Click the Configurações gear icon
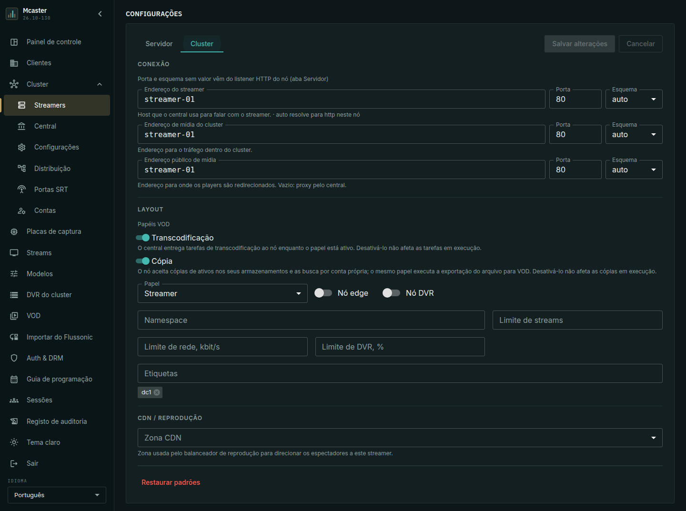The image size is (686, 511). click(x=22, y=147)
